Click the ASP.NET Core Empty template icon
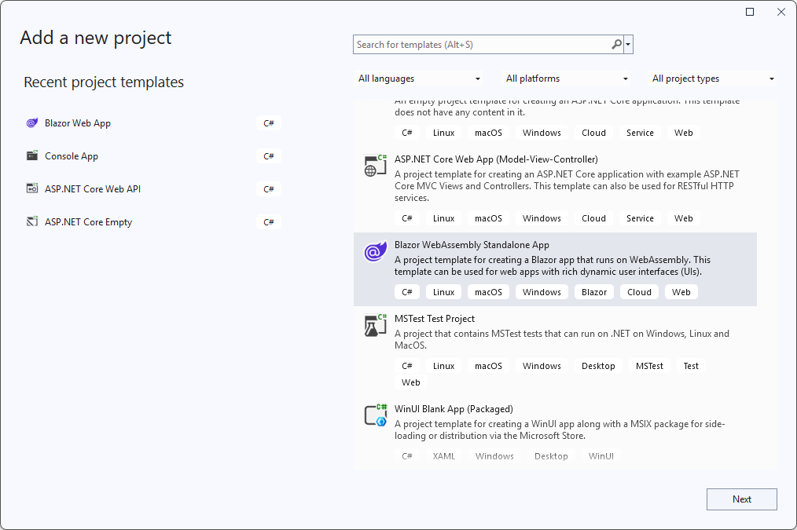 (32, 221)
